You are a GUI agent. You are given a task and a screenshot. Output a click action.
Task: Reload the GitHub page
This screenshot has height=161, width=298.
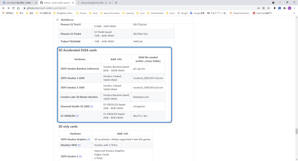13,8
